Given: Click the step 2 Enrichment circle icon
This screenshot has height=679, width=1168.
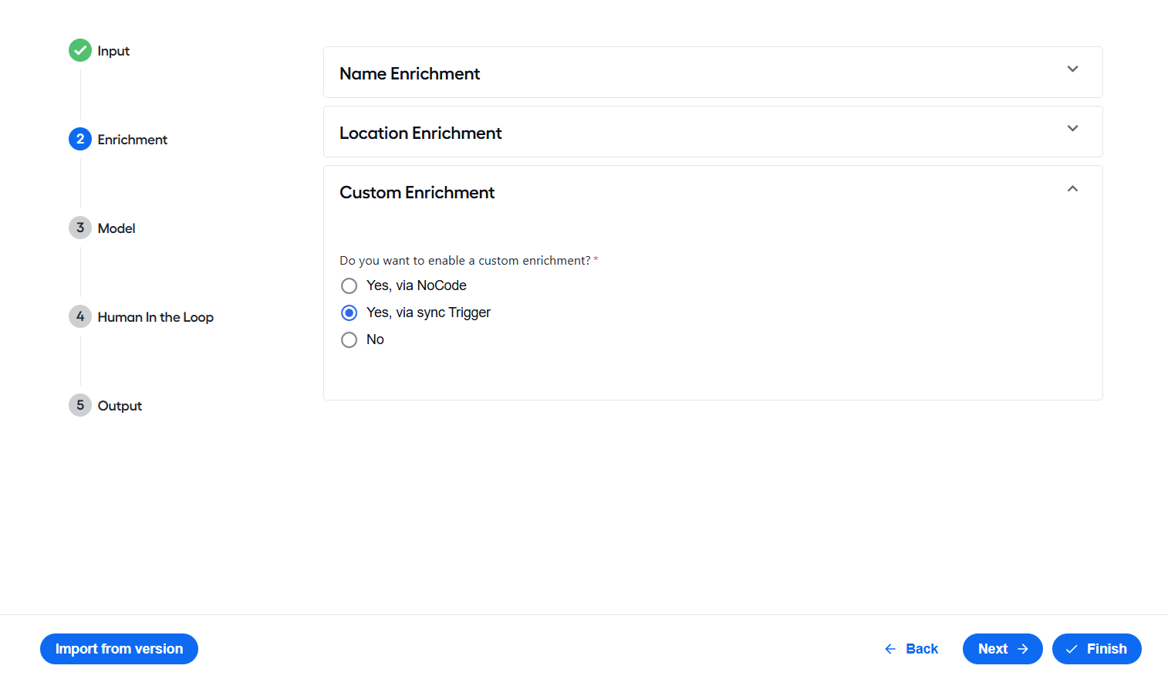Looking at the screenshot, I should coord(80,139).
